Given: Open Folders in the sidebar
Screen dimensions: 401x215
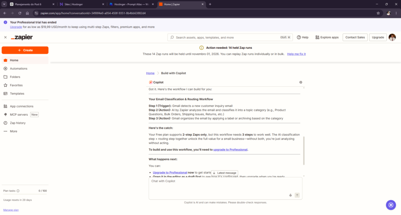Looking at the screenshot, I should click(25, 77).
